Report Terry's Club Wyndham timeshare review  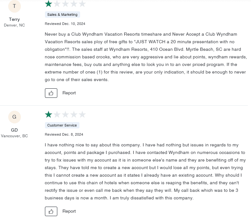point(69,93)
